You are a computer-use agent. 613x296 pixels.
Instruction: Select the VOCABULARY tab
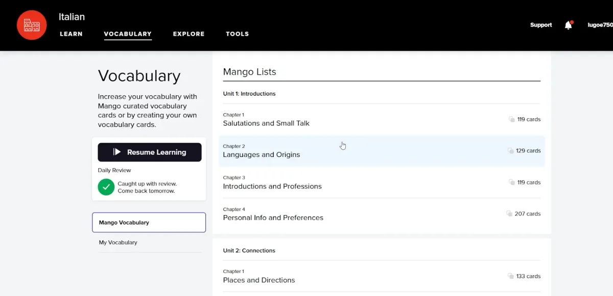pyautogui.click(x=128, y=34)
